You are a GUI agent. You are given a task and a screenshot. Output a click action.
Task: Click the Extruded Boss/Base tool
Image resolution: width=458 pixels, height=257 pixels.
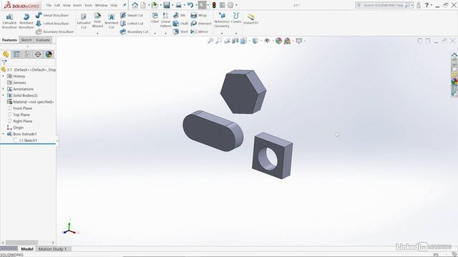9,21
